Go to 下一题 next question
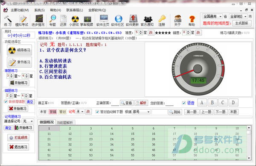This screenshot has width=256, height=166. 221,112
